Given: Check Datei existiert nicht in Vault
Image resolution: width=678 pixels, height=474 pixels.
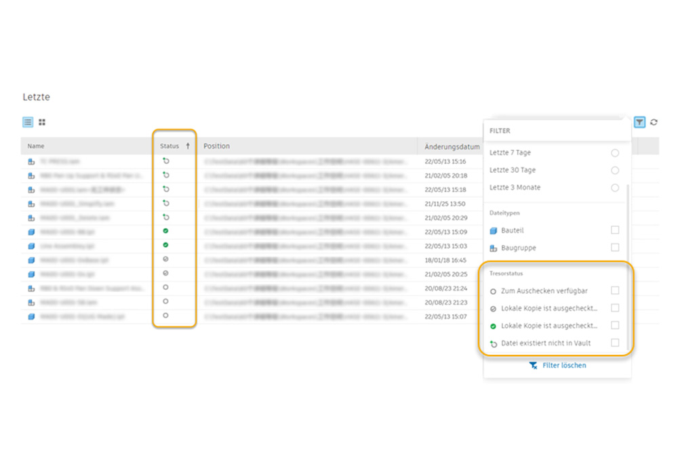Looking at the screenshot, I should click(x=615, y=343).
